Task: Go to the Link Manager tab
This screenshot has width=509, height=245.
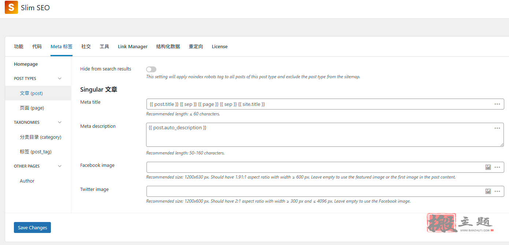Action: click(133, 46)
